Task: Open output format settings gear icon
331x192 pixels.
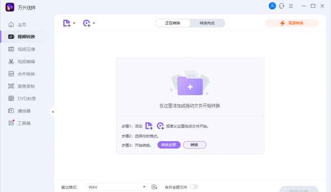Action: tap(154, 187)
